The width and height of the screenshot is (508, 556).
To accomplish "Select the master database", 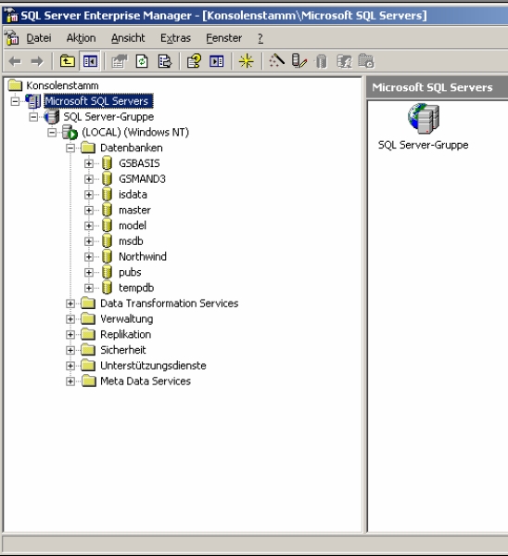I will [134, 210].
